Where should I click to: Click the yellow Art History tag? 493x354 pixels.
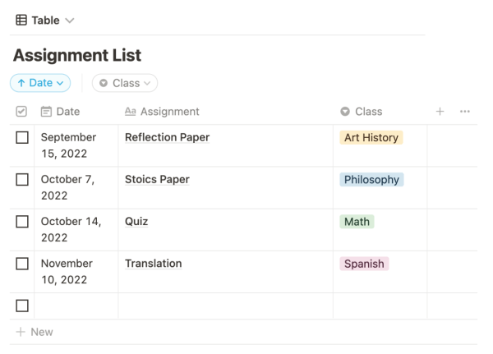[x=371, y=138]
